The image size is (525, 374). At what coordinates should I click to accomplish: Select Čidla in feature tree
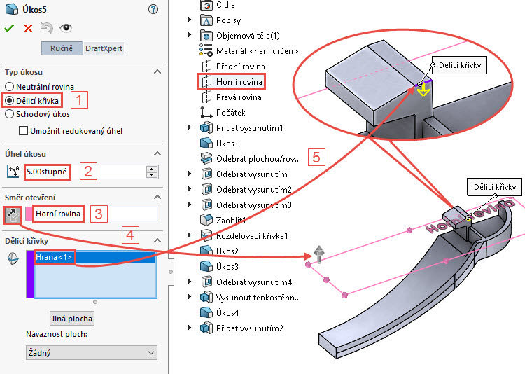click(x=225, y=5)
